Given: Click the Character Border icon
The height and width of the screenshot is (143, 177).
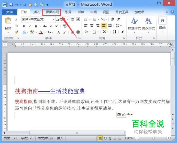Looking at the screenshot, I should [x=78, y=19].
